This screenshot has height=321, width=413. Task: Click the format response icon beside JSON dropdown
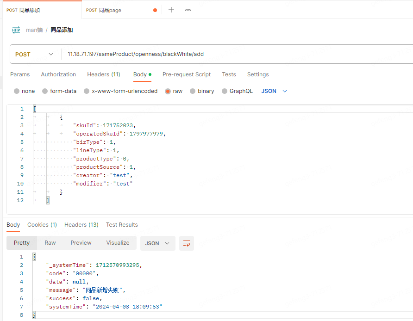click(x=186, y=243)
